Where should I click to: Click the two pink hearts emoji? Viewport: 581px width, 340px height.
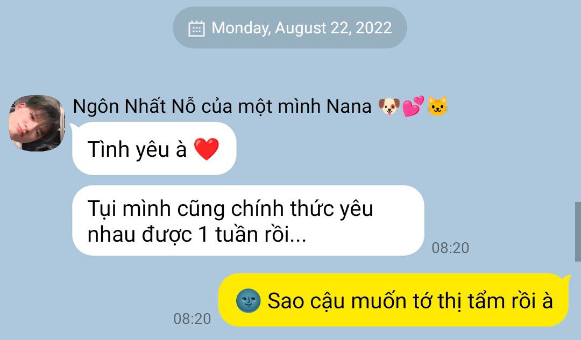pos(413,106)
